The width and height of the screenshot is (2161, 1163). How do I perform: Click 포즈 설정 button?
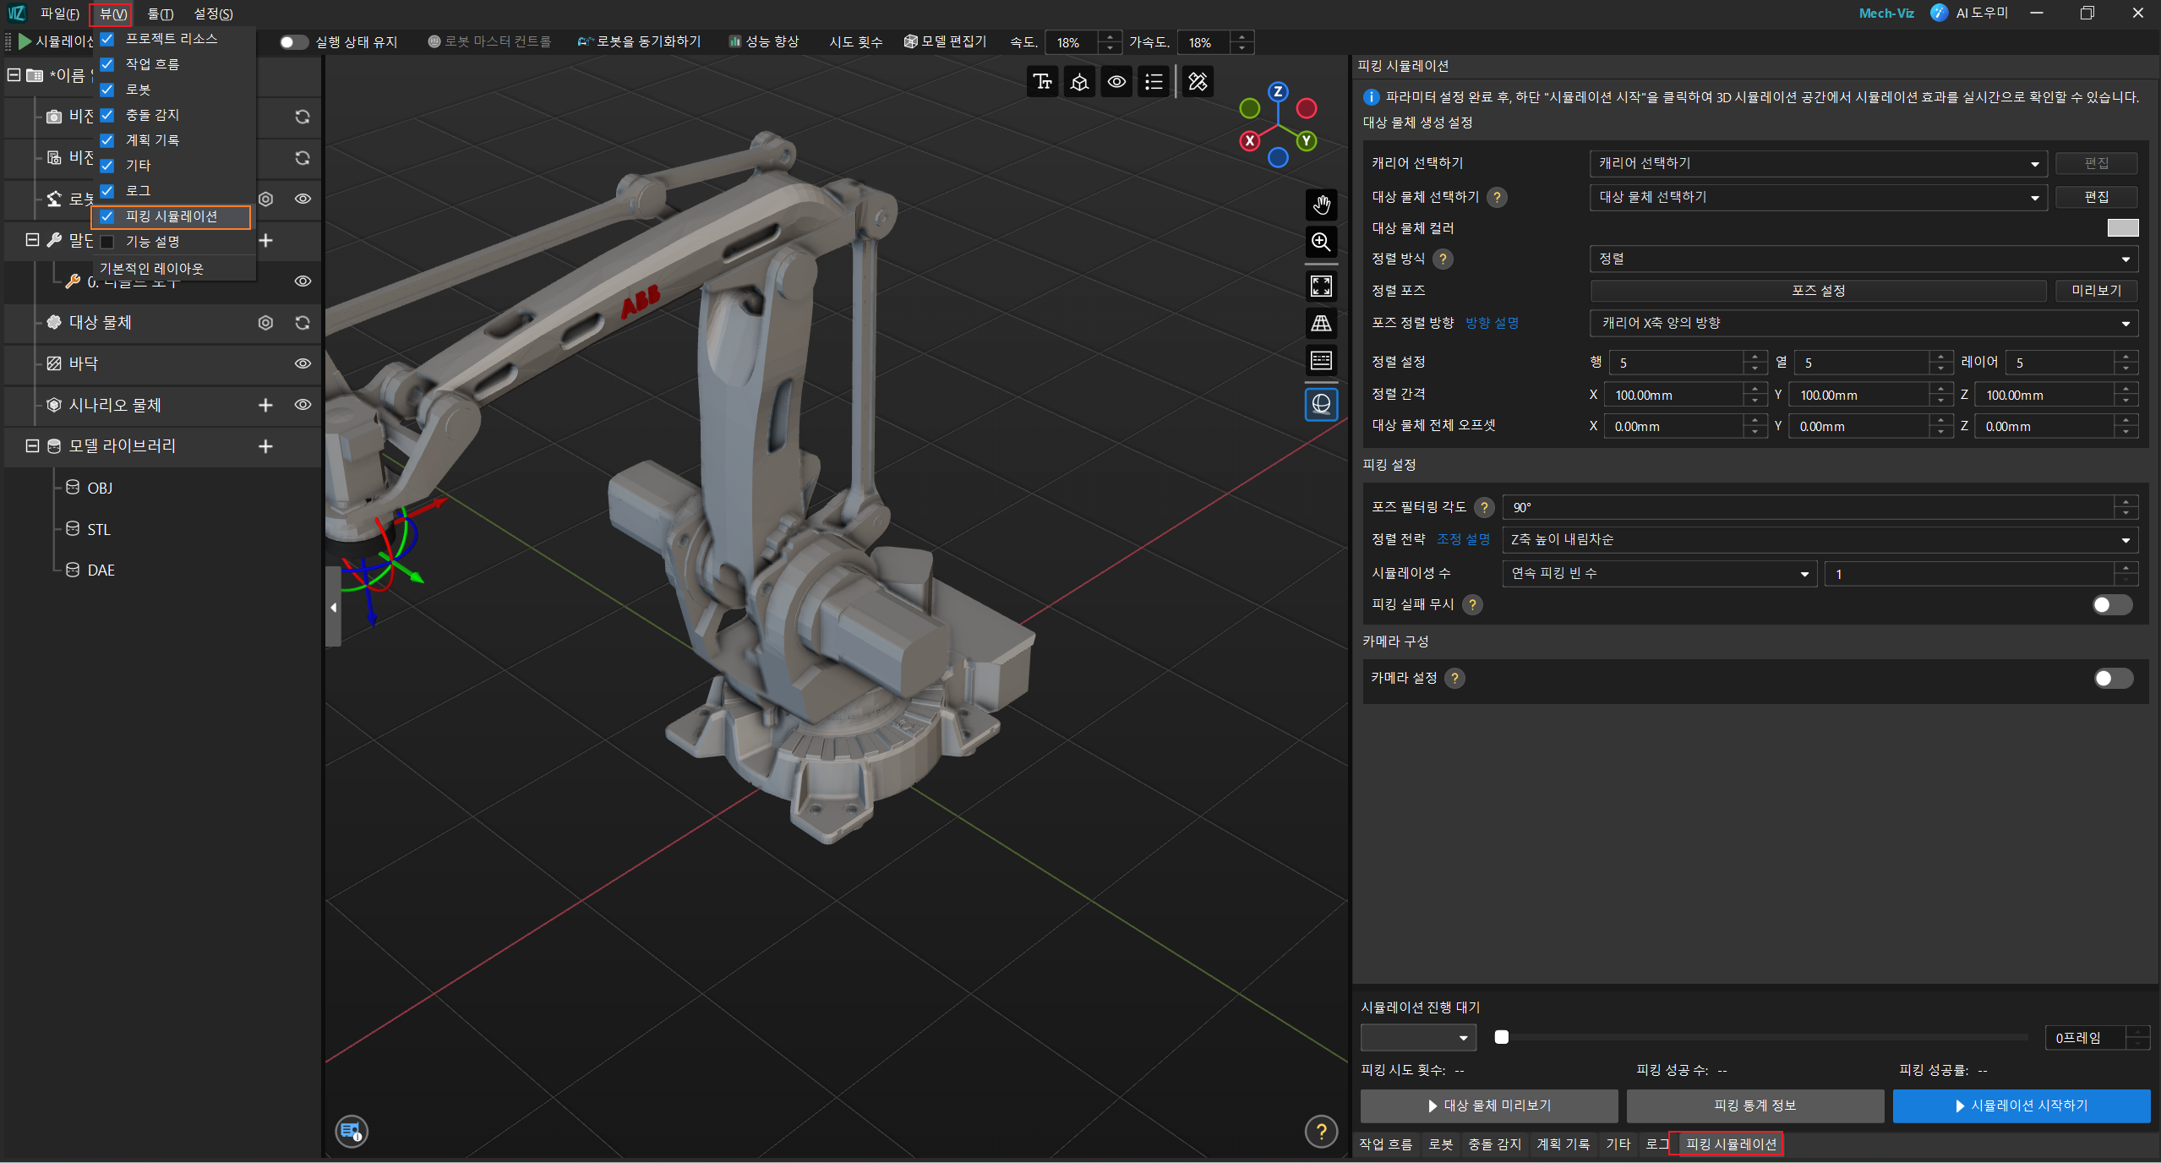1818,291
